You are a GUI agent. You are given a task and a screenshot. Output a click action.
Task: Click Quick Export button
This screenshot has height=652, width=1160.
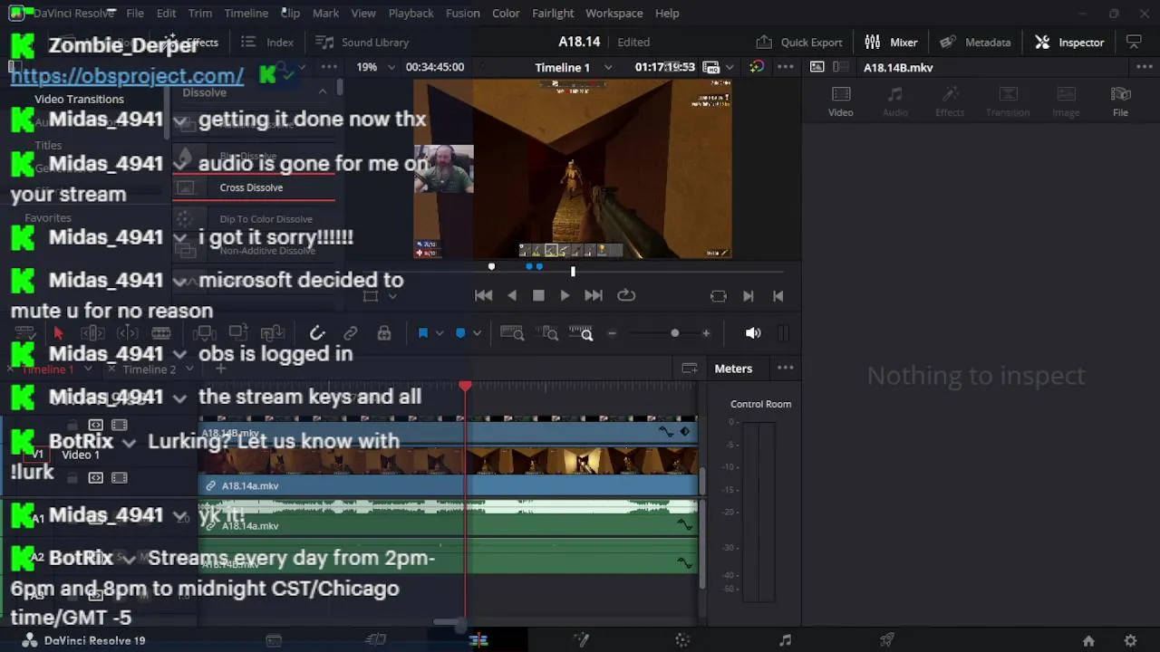pyautogui.click(x=799, y=42)
